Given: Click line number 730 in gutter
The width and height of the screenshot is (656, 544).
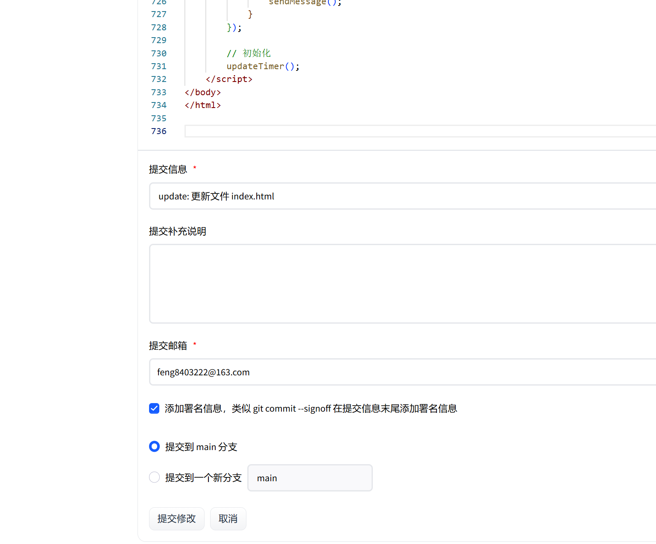Looking at the screenshot, I should tap(159, 53).
